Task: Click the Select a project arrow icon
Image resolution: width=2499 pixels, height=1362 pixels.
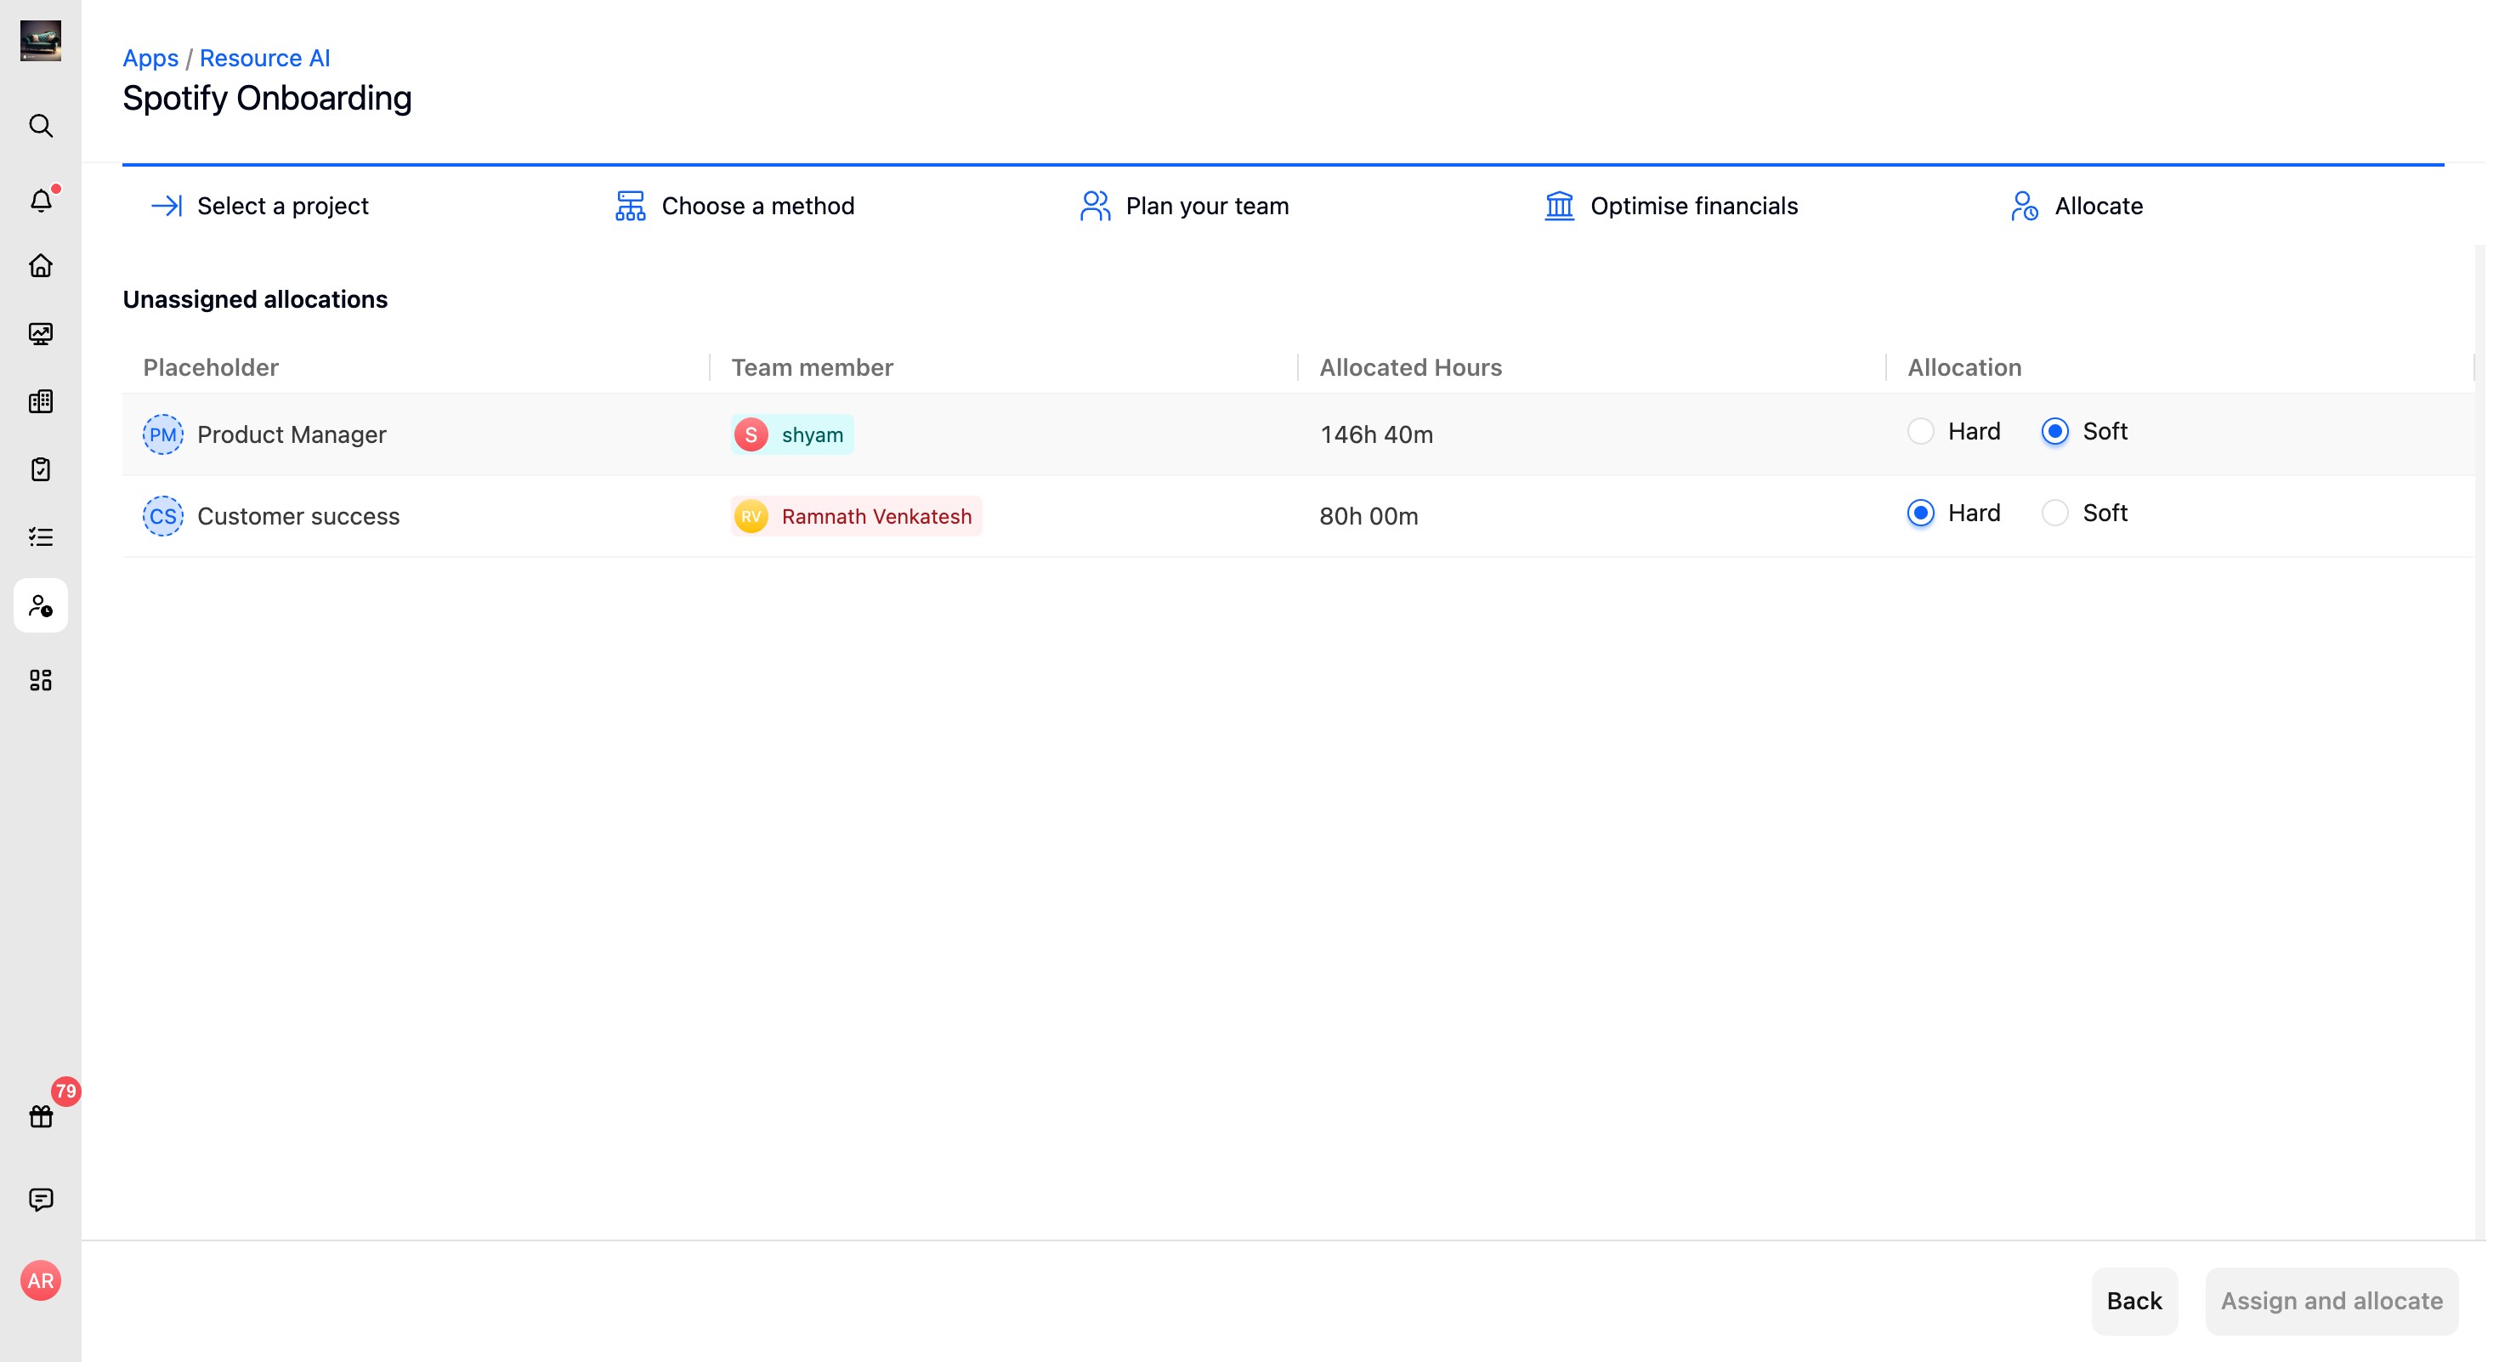Action: coord(167,206)
